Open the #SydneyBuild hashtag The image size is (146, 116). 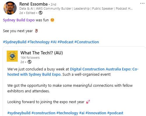[x=15, y=42]
